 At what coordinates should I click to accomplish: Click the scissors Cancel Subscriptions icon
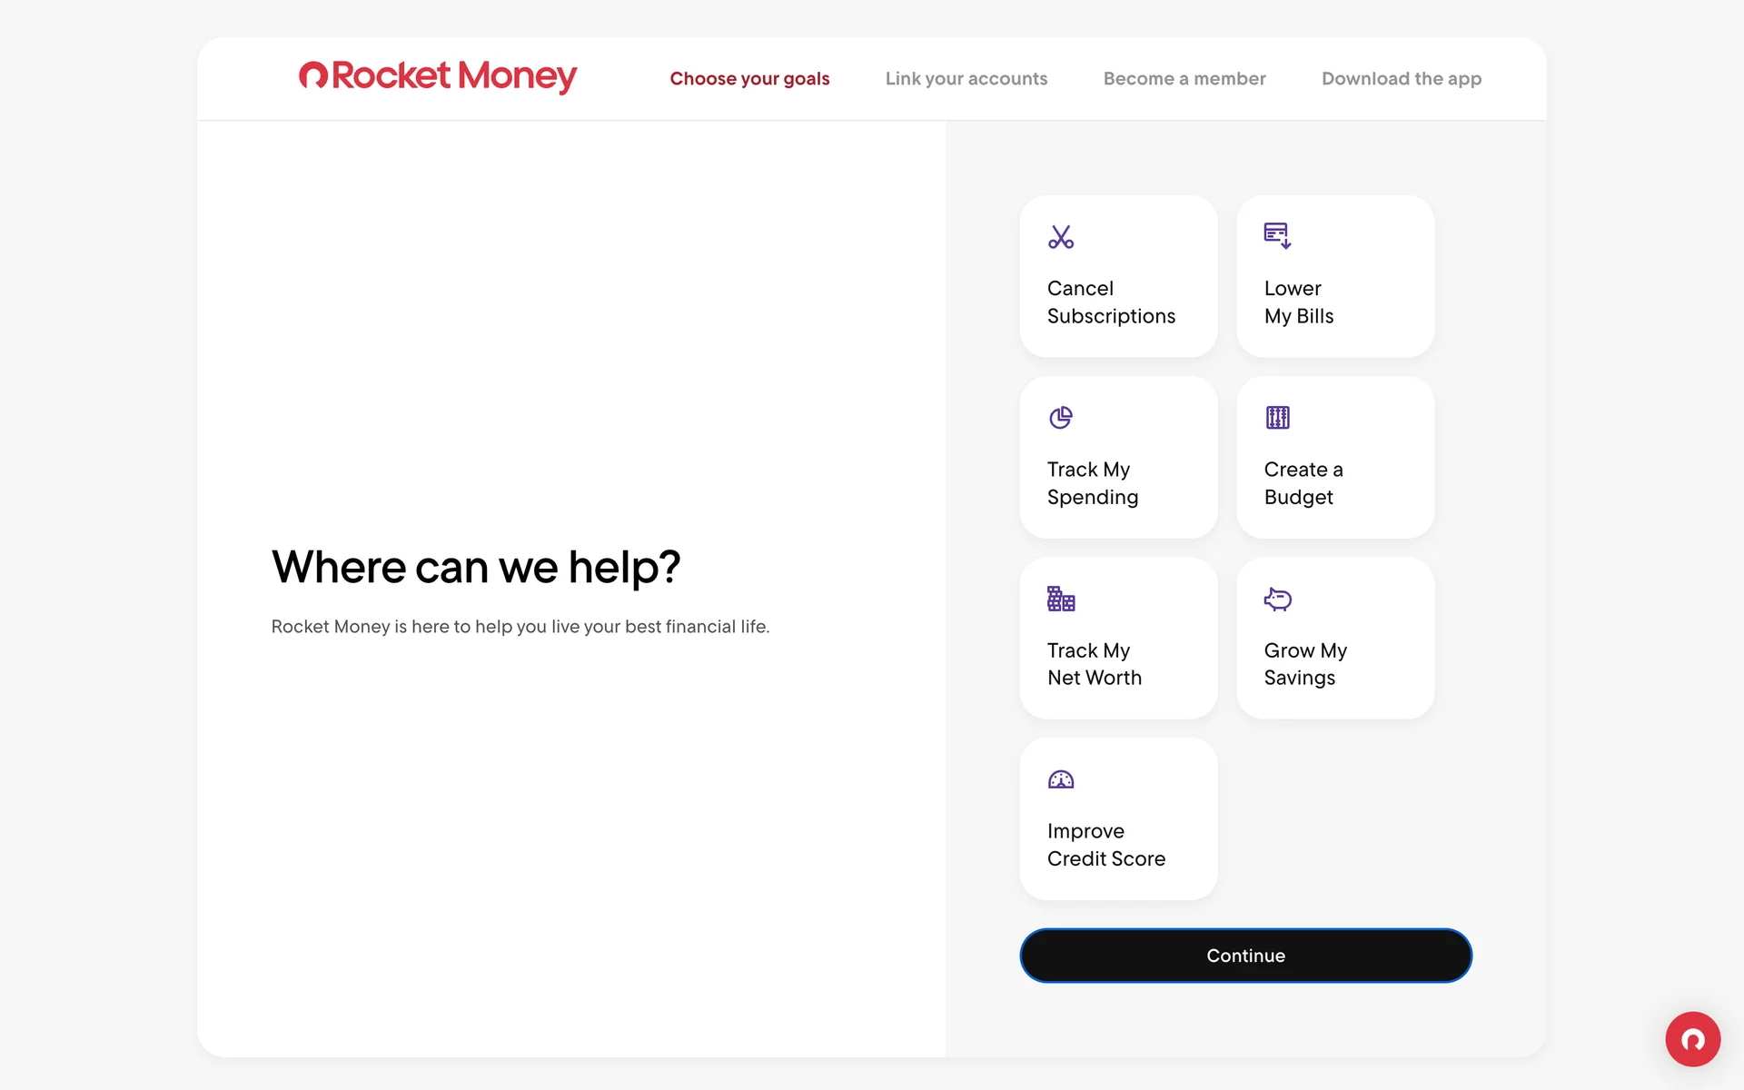1060,237
